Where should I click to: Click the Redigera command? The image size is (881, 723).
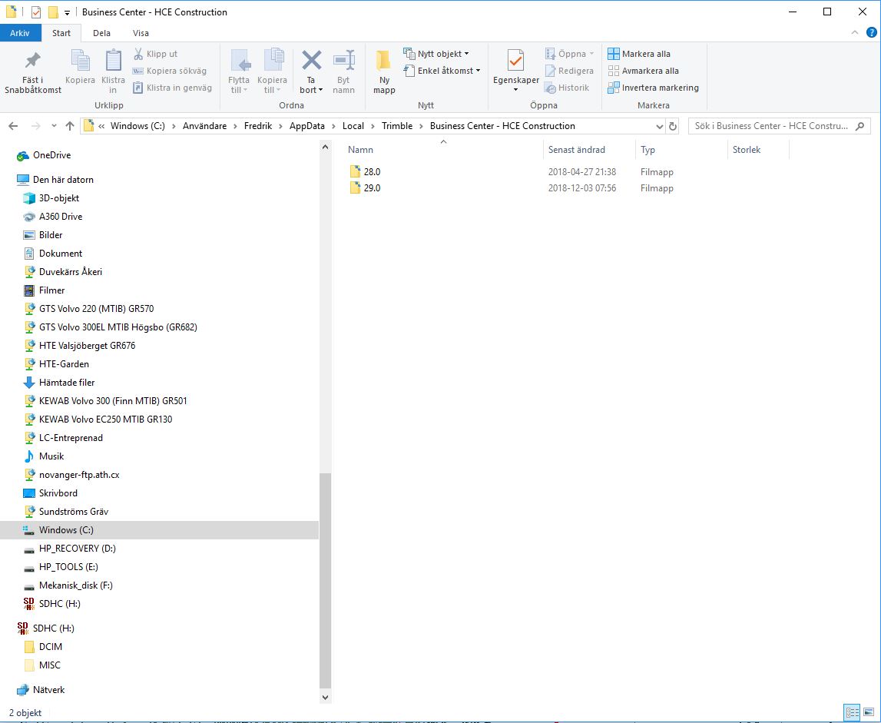(569, 71)
